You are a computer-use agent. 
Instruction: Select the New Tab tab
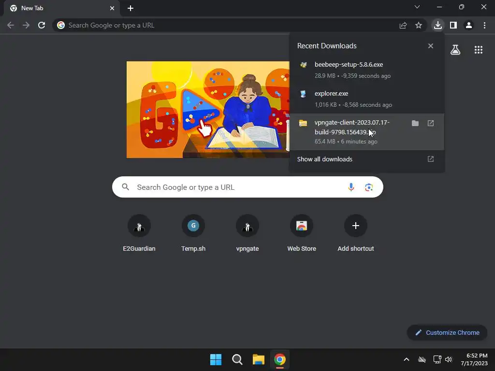[x=62, y=8]
